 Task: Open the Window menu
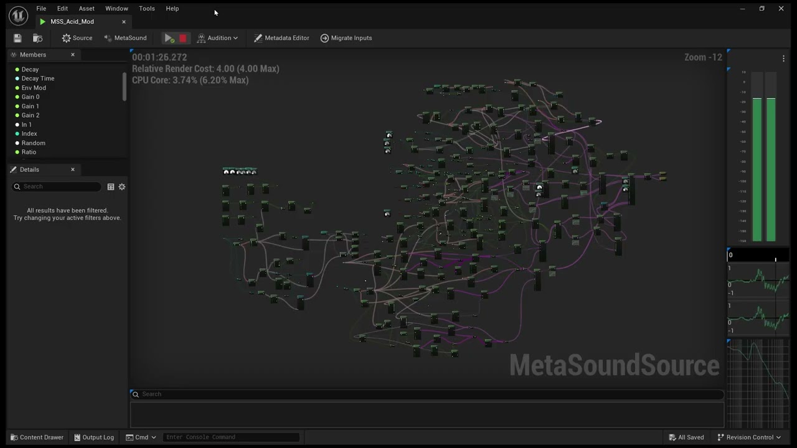click(116, 8)
